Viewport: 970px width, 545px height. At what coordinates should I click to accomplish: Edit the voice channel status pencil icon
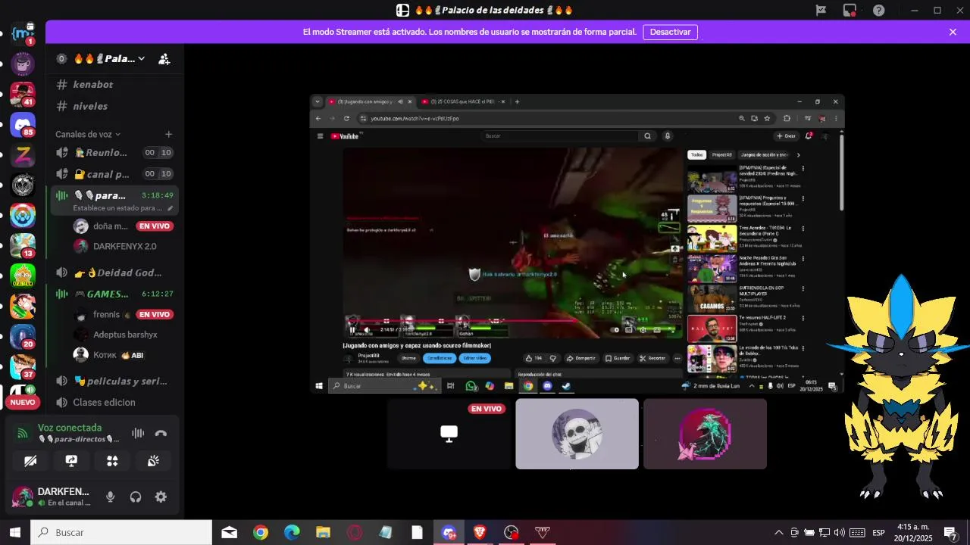[170, 208]
